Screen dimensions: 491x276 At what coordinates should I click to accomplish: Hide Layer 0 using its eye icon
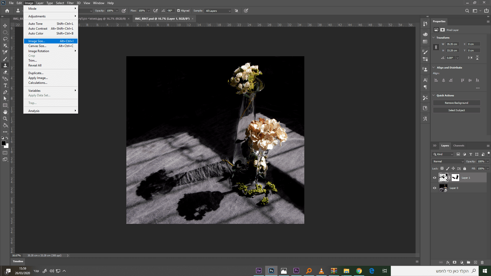click(x=434, y=188)
